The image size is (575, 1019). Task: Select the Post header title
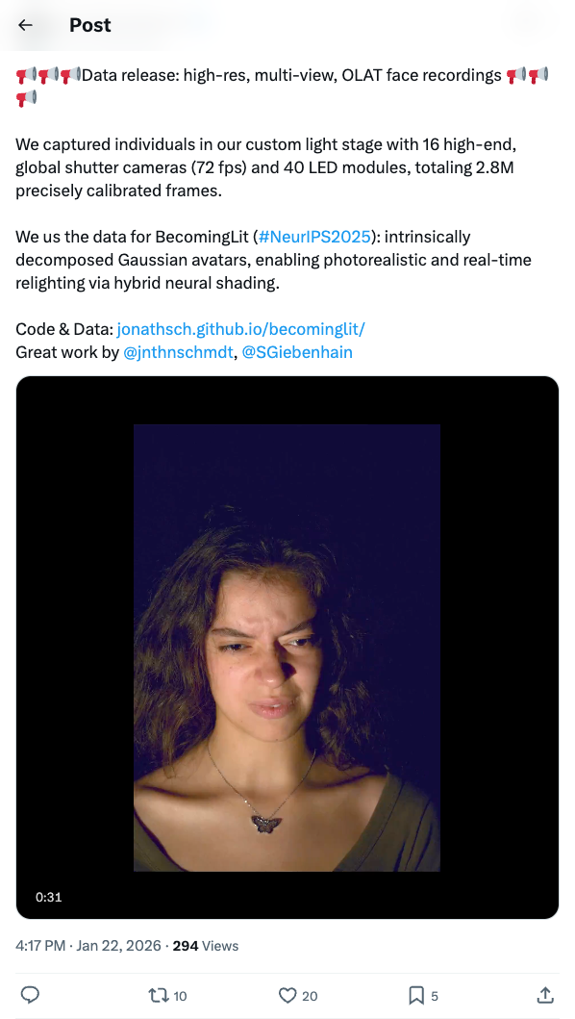[x=89, y=25]
